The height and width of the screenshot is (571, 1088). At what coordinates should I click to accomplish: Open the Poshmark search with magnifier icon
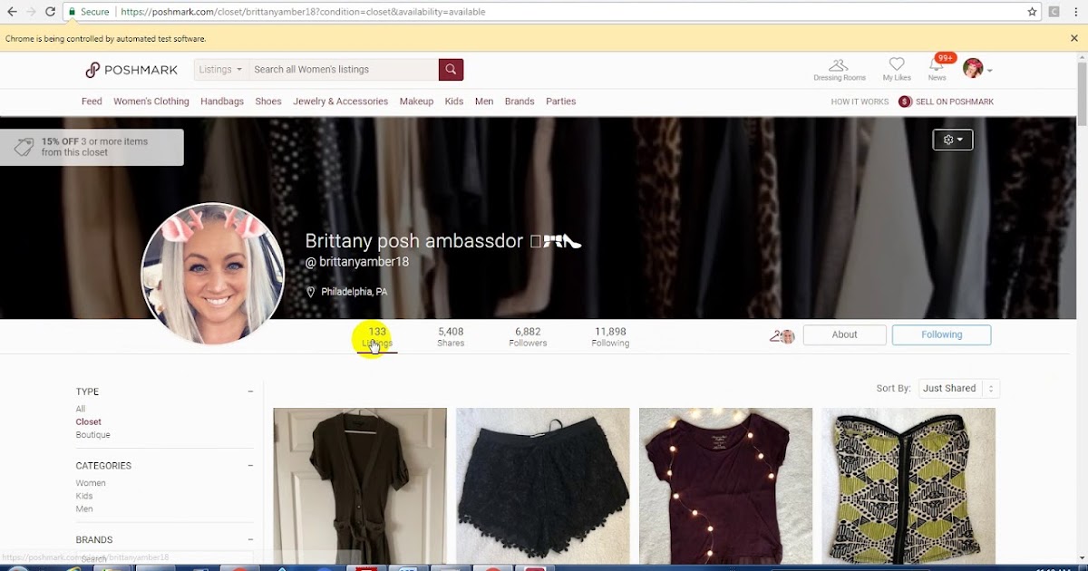pos(451,69)
